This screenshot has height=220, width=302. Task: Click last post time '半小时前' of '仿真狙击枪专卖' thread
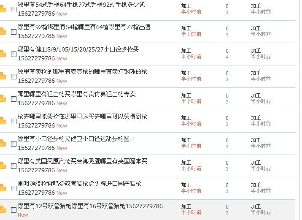coord(261,101)
